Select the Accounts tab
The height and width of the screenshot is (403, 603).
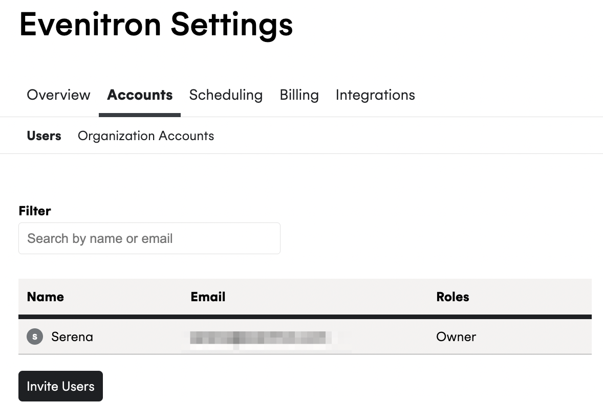(x=140, y=95)
